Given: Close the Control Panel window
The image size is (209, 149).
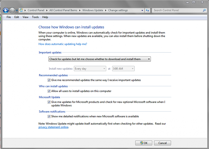Looking at the screenshot, I should pos(202,2).
